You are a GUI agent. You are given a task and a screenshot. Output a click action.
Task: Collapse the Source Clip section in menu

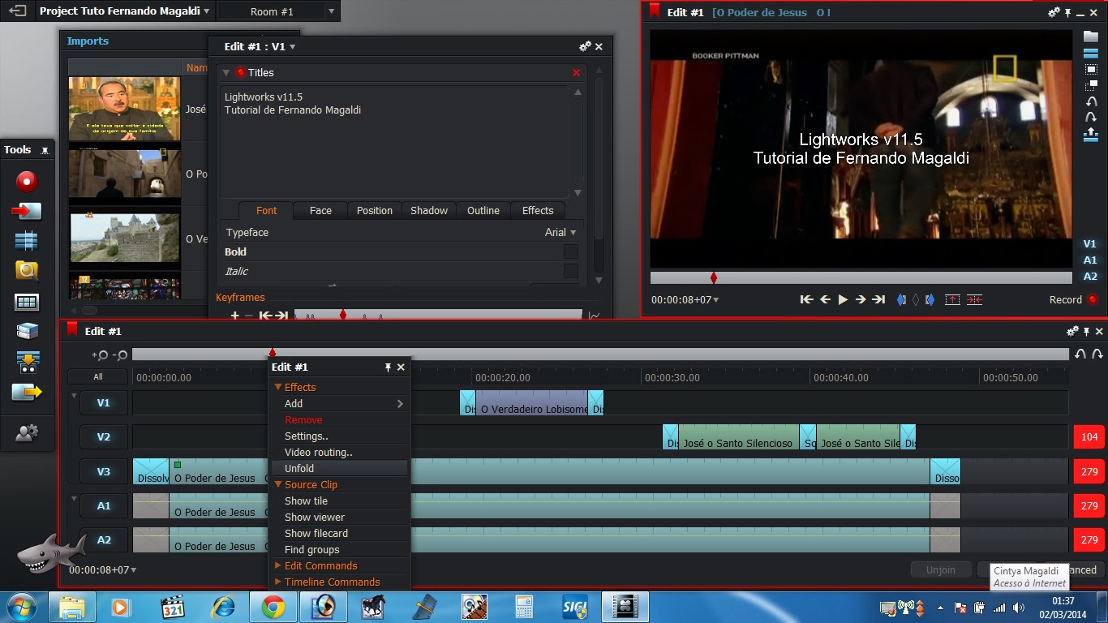278,484
